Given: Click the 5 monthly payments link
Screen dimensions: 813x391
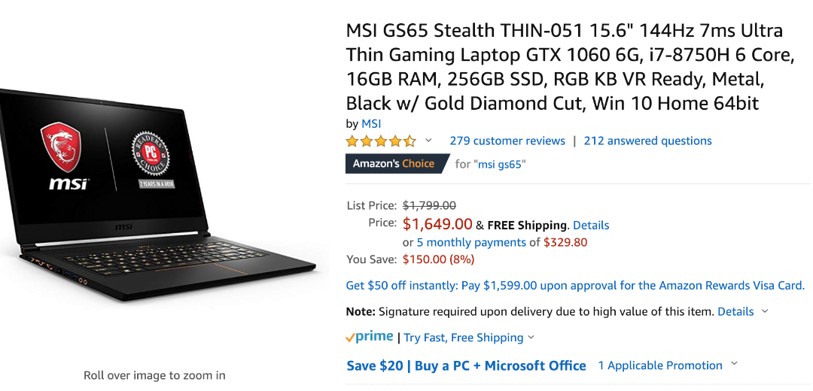Looking at the screenshot, I should [471, 242].
